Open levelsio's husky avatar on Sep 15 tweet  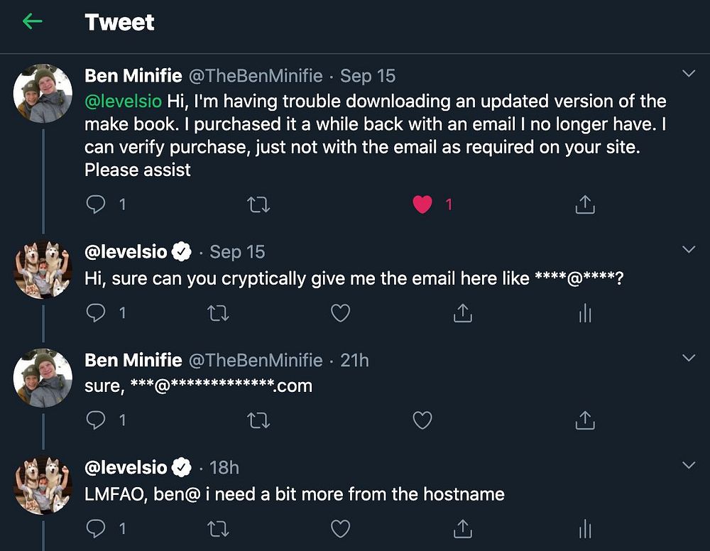tap(43, 269)
